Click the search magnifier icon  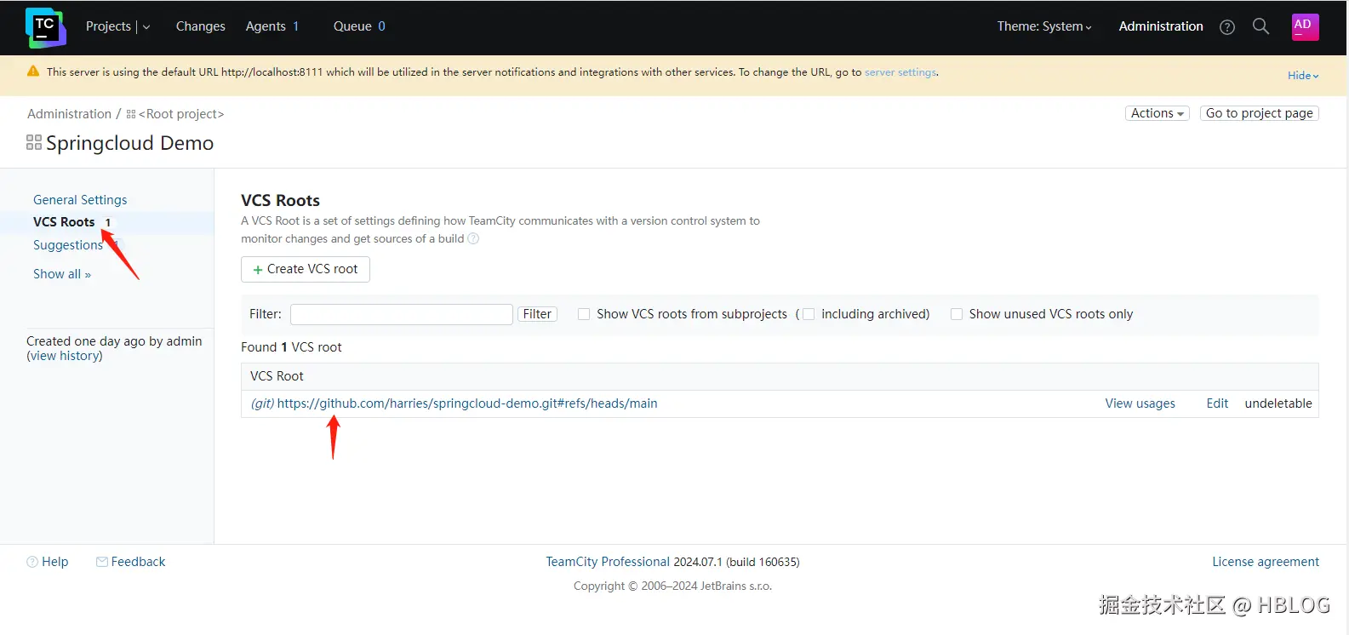pyautogui.click(x=1260, y=26)
